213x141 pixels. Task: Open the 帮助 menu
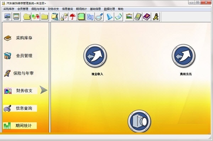(x=121, y=9)
